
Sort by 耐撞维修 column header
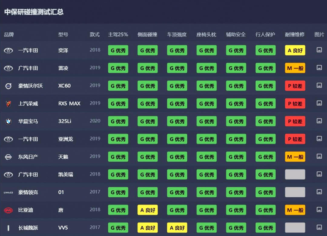295,34
